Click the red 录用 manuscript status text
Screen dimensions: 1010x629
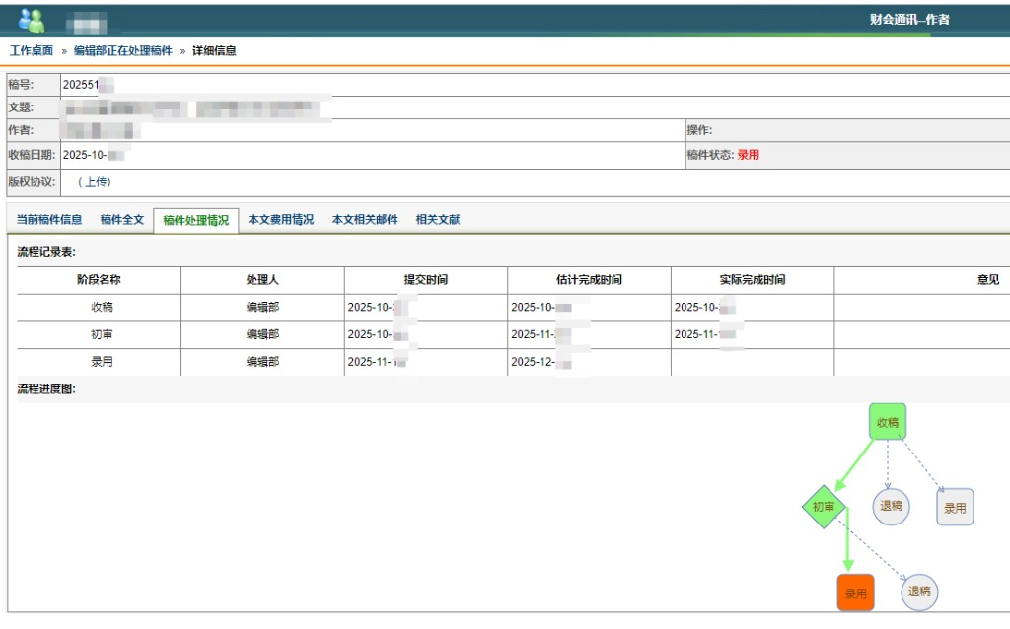point(748,155)
